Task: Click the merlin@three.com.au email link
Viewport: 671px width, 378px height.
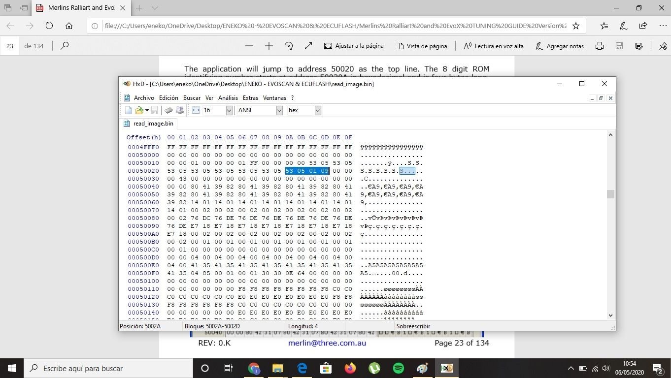Action: [x=327, y=343]
